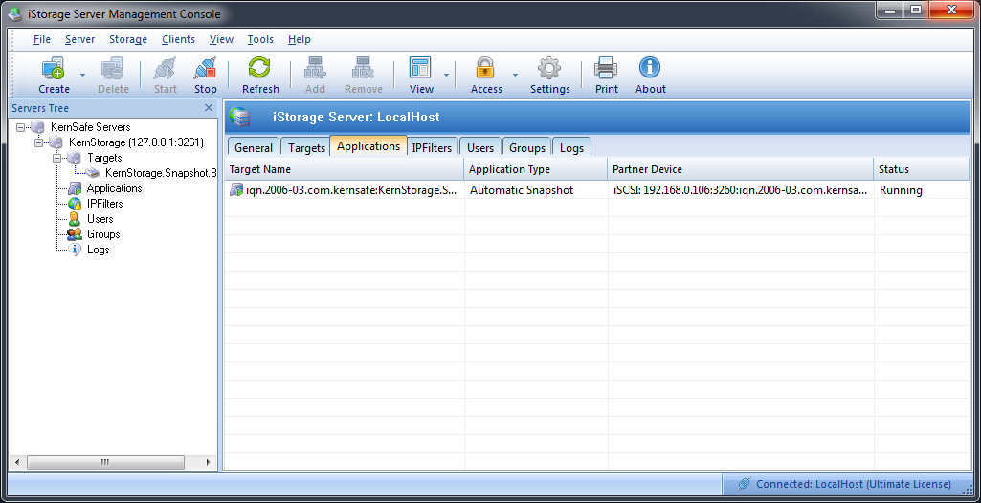Click the tree scrollbar left arrow
981x503 pixels.
click(17, 463)
